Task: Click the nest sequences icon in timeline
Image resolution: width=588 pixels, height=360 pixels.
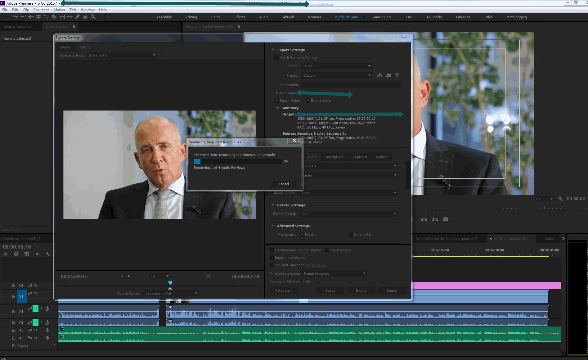Action: pyautogui.click(x=6, y=254)
